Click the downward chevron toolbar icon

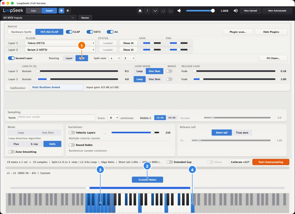coord(155,11)
